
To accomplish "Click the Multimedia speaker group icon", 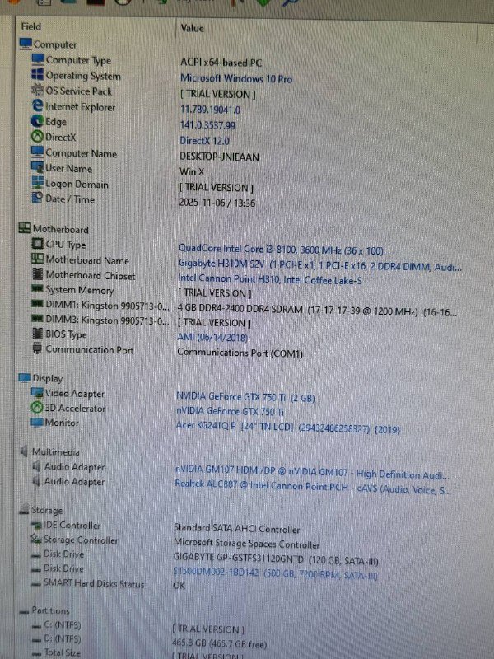I will (25, 451).
